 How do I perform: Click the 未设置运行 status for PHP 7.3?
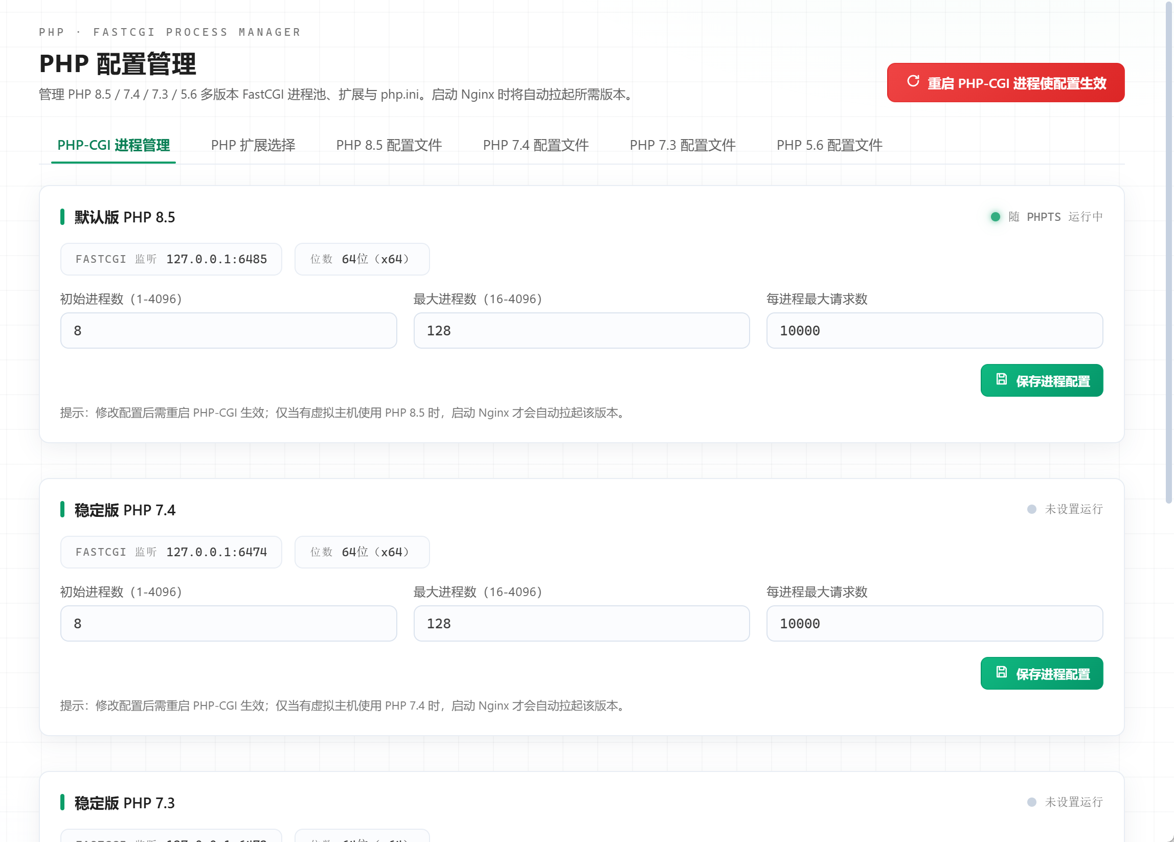point(1074,802)
